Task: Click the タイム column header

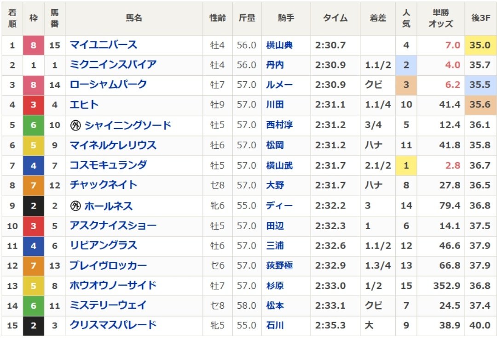Action: pyautogui.click(x=335, y=18)
